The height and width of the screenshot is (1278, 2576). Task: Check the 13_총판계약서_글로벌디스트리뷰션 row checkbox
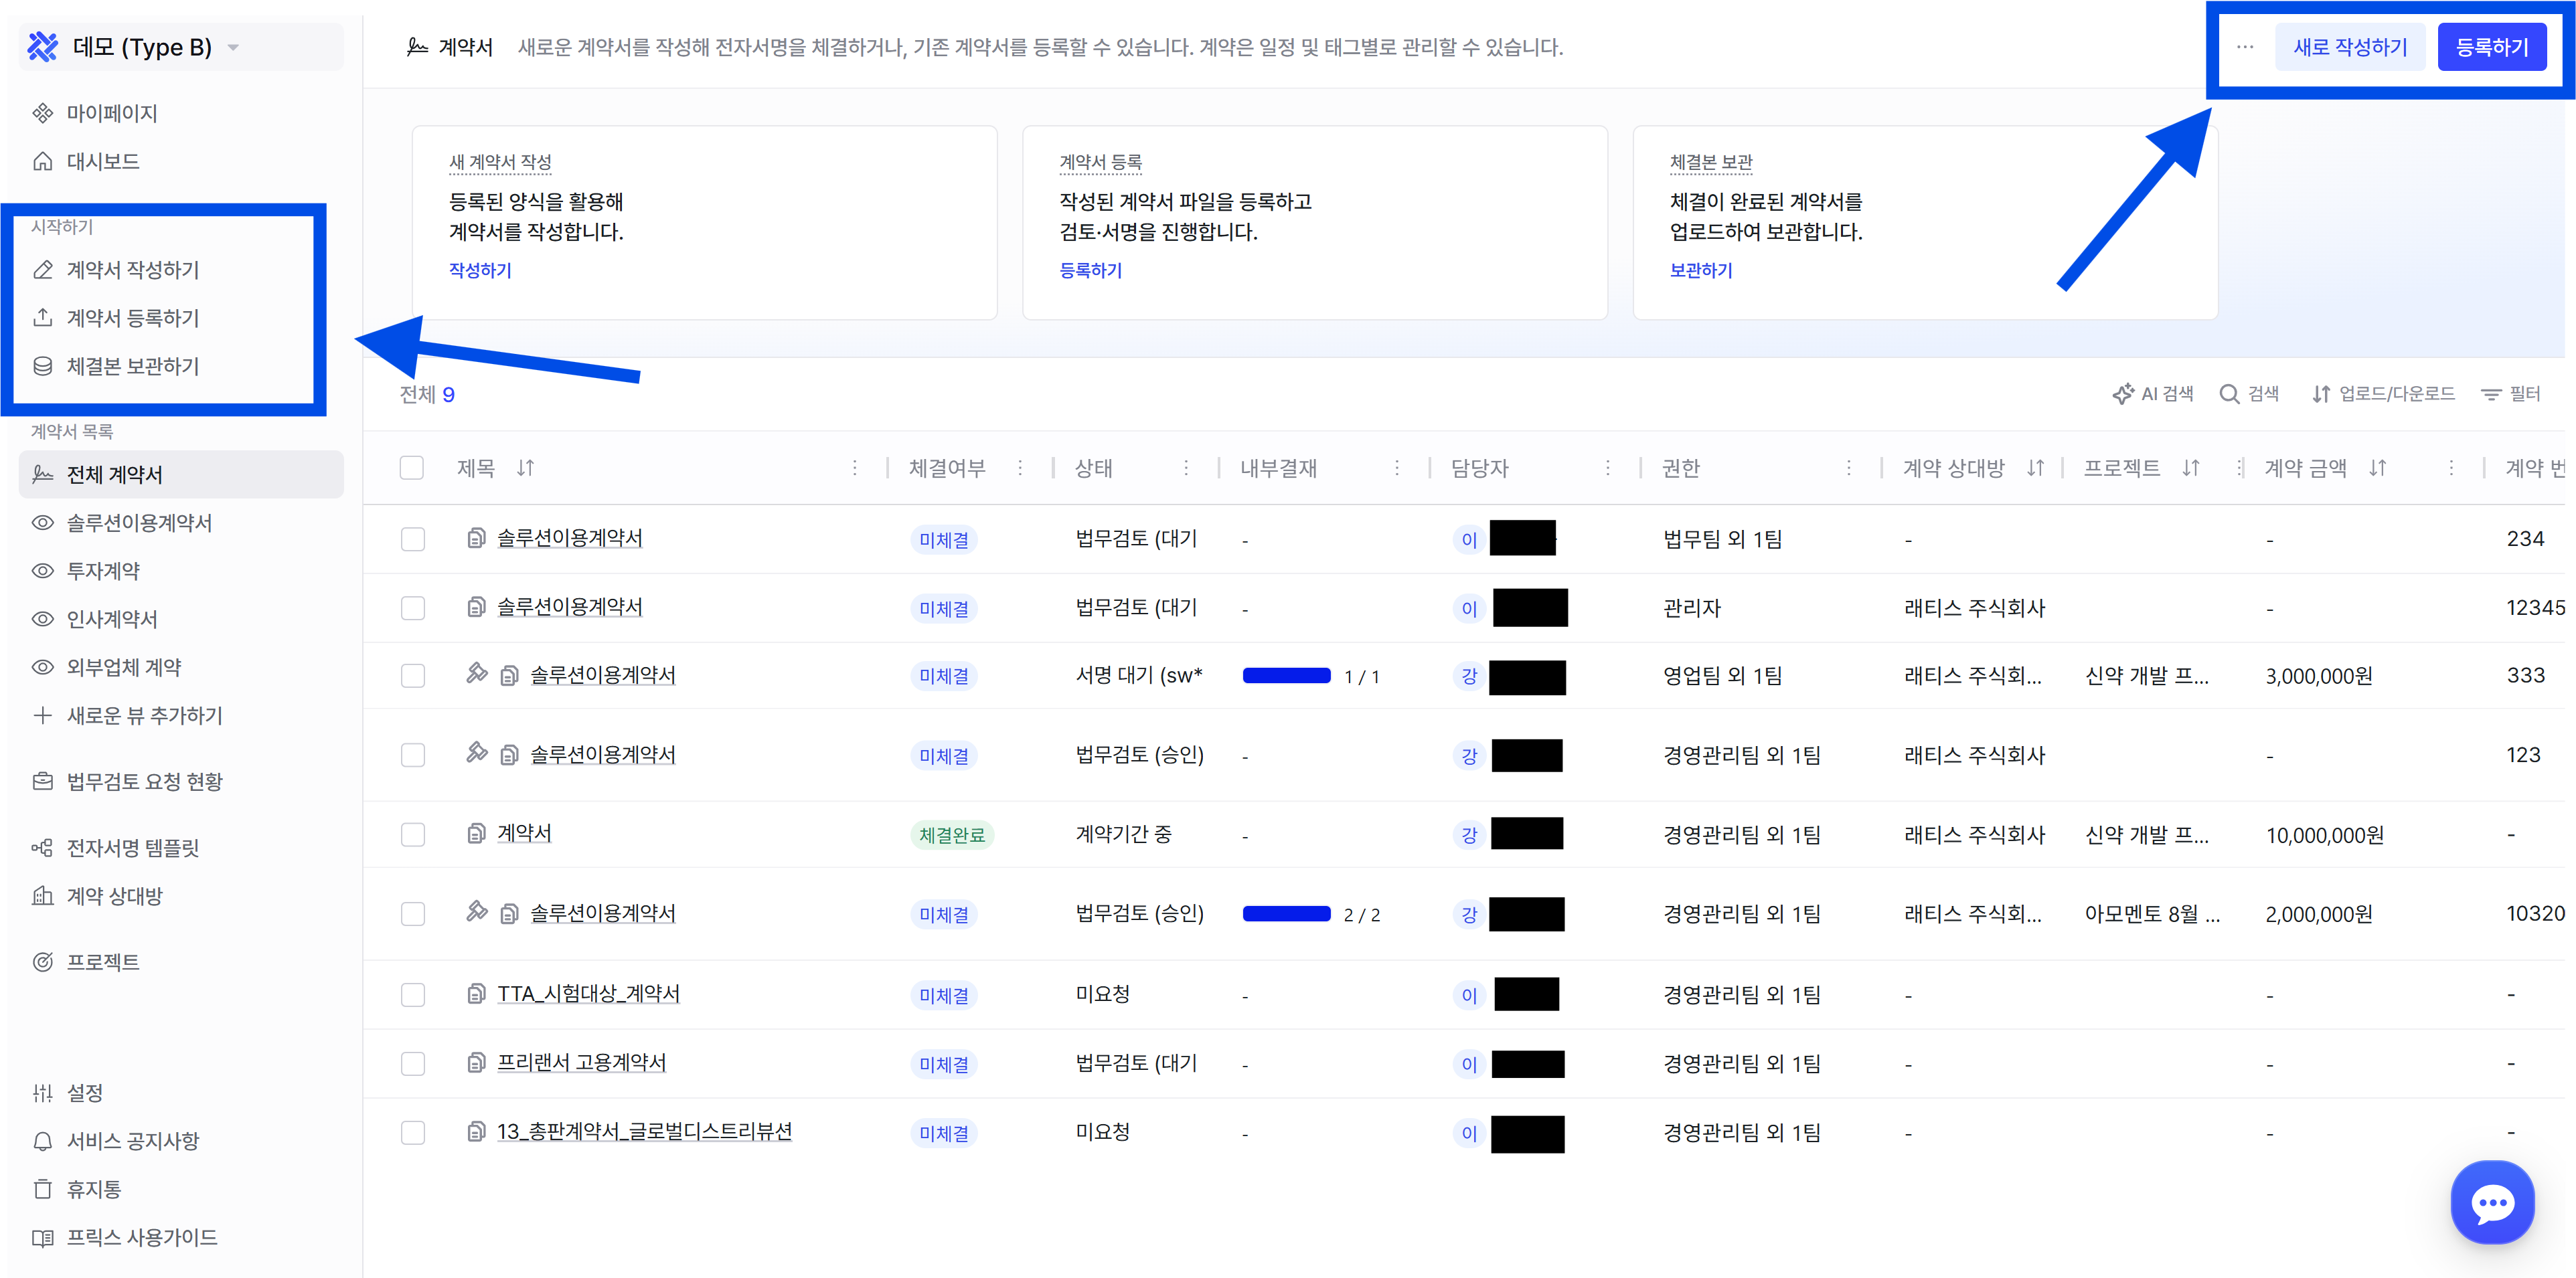[x=413, y=1132]
